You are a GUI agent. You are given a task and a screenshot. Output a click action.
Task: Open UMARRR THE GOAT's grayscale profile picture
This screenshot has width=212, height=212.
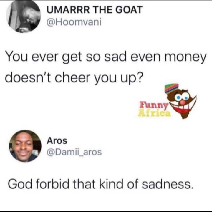click(23, 16)
